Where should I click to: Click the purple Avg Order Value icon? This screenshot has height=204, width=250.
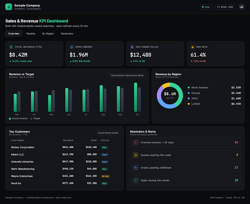(132, 47)
